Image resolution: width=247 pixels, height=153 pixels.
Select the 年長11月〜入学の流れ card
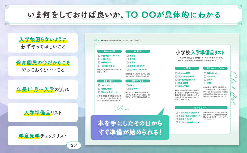pyautogui.click(x=43, y=89)
